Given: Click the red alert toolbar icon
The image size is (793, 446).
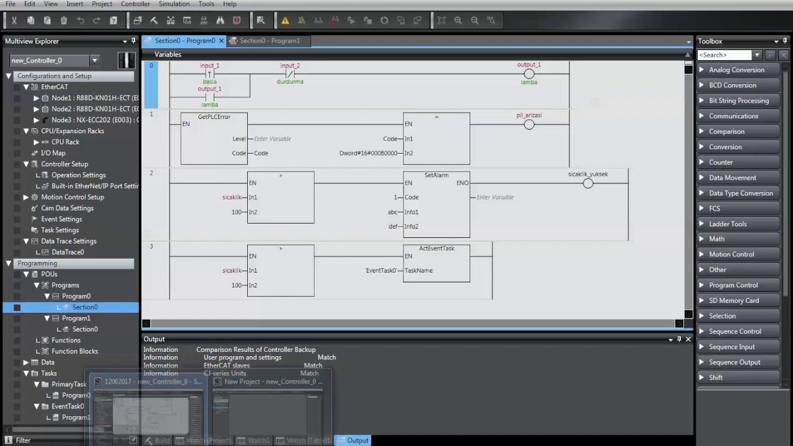Looking at the screenshot, I should 237,20.
